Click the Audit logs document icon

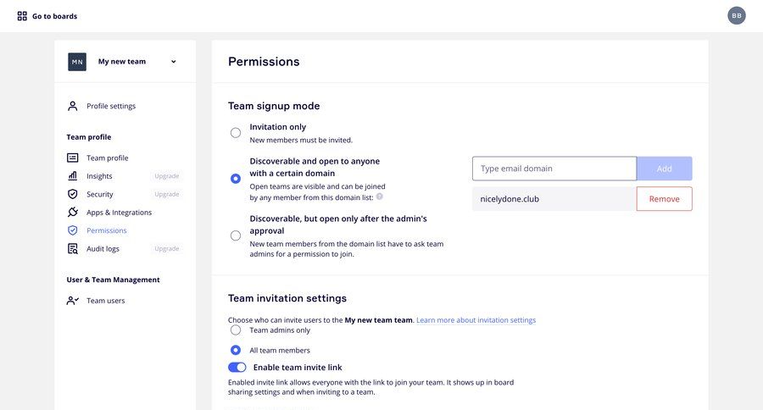(73, 248)
